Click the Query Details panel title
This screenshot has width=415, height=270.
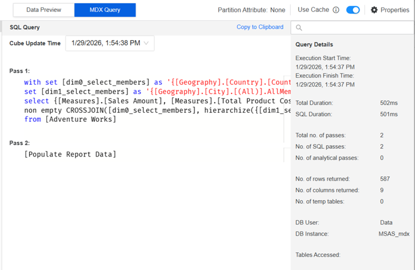pyautogui.click(x=314, y=45)
